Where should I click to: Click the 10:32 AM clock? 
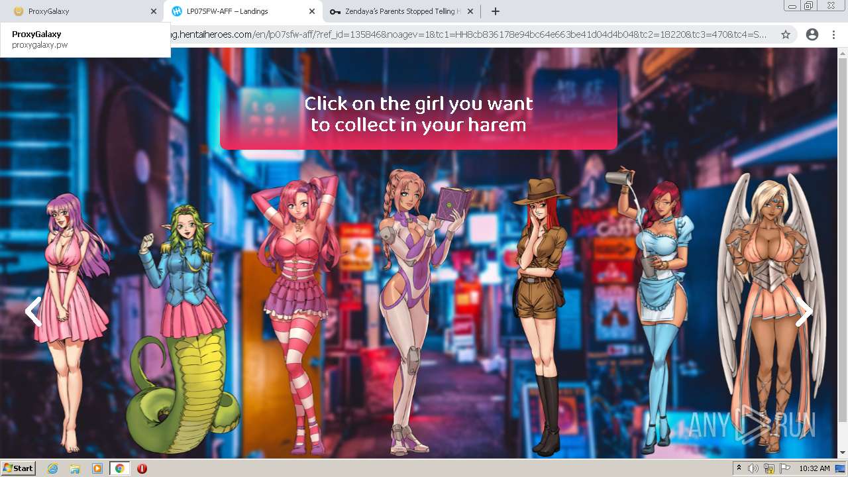tap(814, 468)
